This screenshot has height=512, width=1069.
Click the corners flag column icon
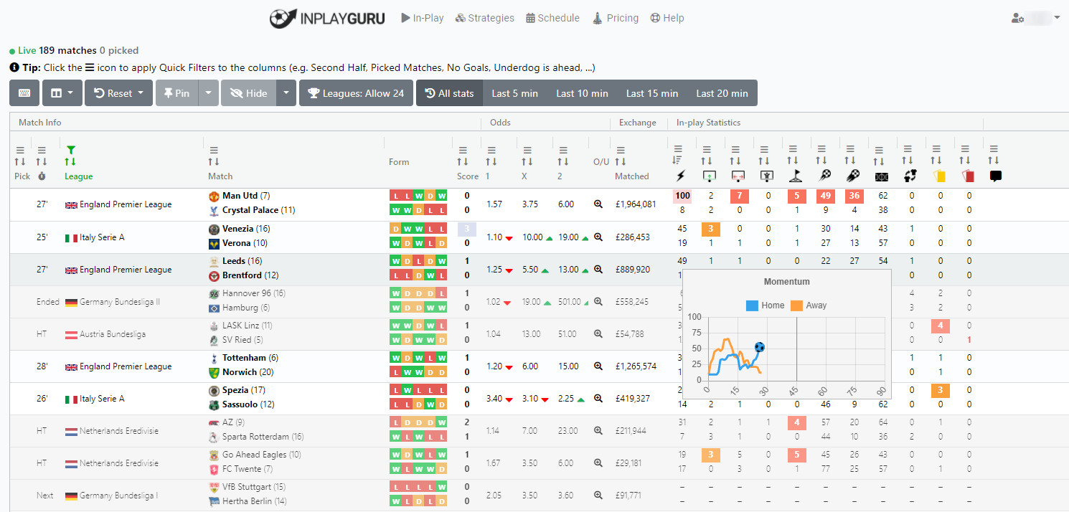tap(793, 176)
